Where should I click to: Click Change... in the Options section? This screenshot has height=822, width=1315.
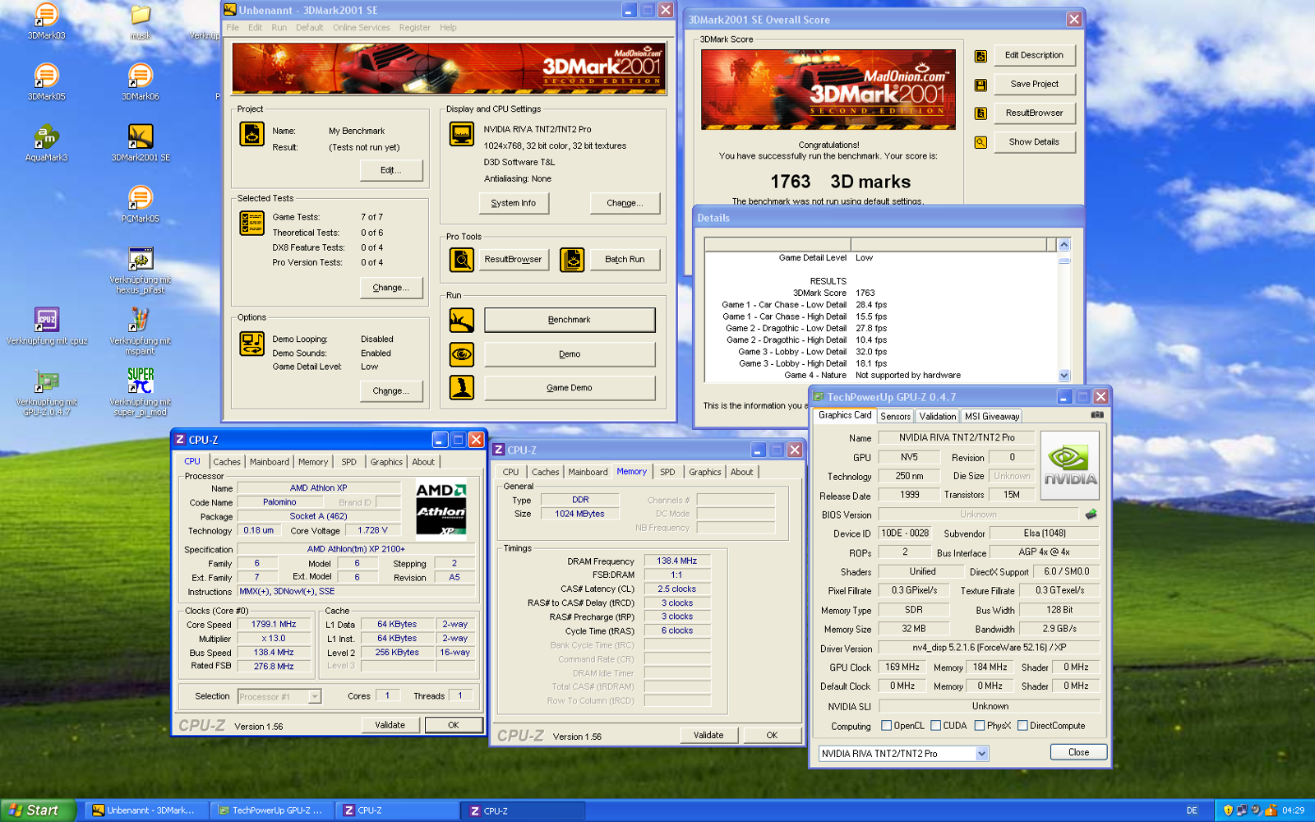pyautogui.click(x=391, y=391)
